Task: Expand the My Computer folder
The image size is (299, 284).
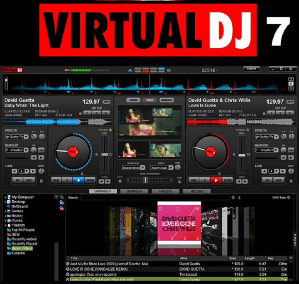Action: (x=5, y=197)
